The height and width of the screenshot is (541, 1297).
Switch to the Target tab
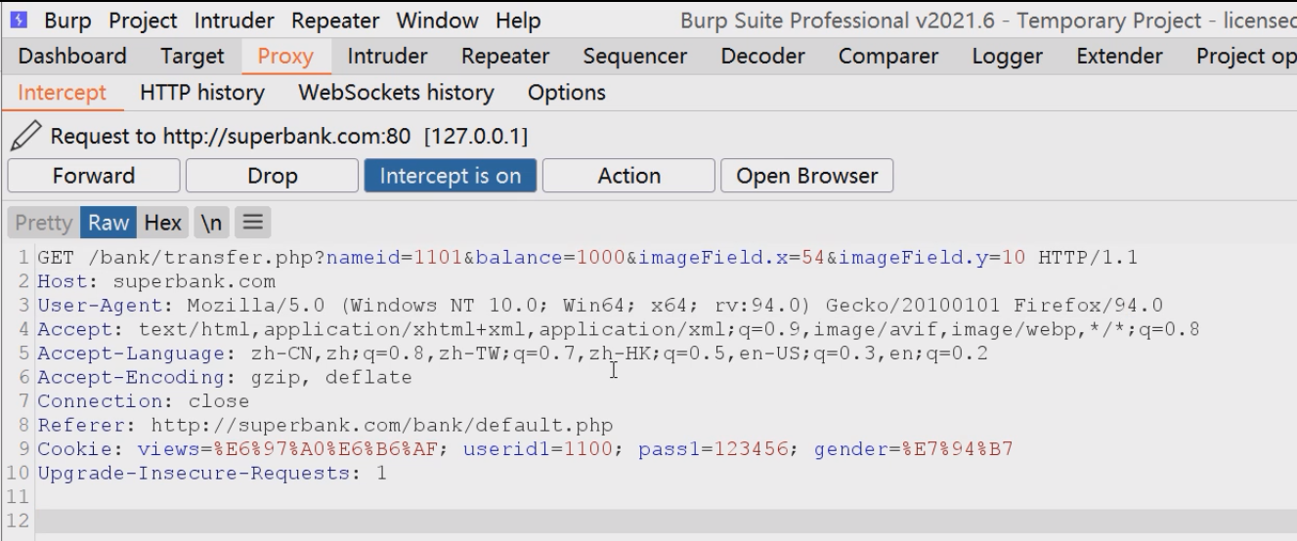193,57
